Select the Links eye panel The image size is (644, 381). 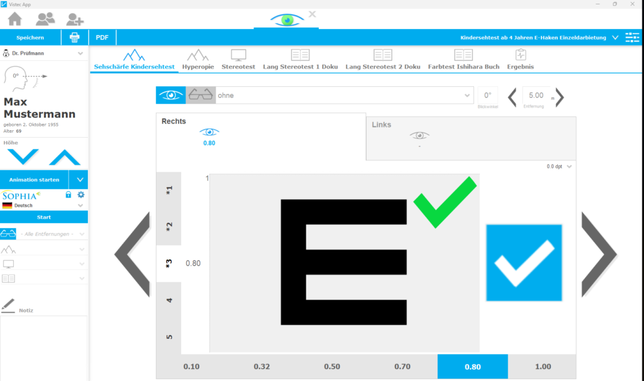(471, 138)
